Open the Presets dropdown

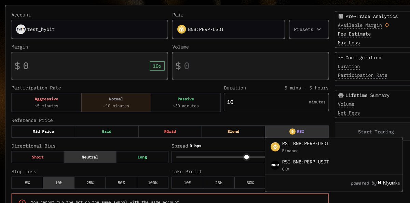[x=309, y=29]
